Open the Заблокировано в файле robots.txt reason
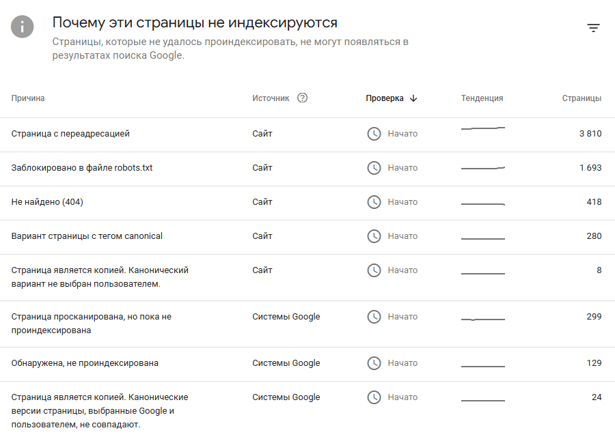This screenshot has height=439, width=615. pyautogui.click(x=82, y=168)
